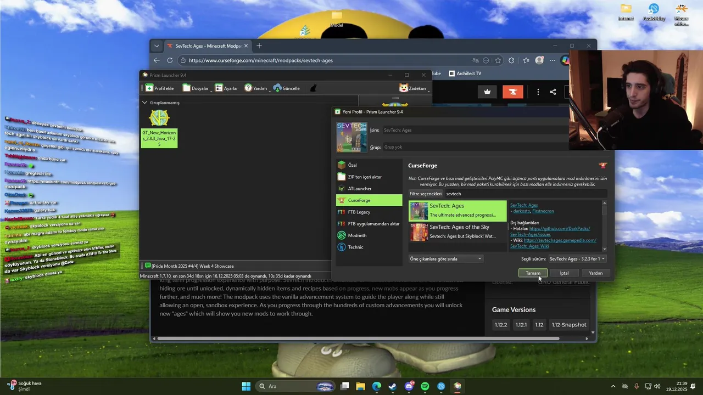Click the 1.12-Snapshot version tag
This screenshot has height=395, width=703.
pyautogui.click(x=569, y=325)
